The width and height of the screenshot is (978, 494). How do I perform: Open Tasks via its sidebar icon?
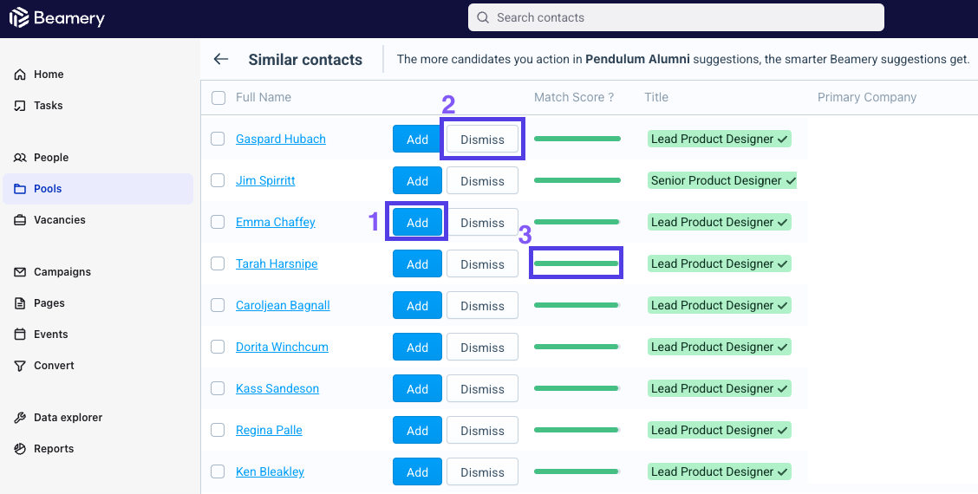click(20, 106)
